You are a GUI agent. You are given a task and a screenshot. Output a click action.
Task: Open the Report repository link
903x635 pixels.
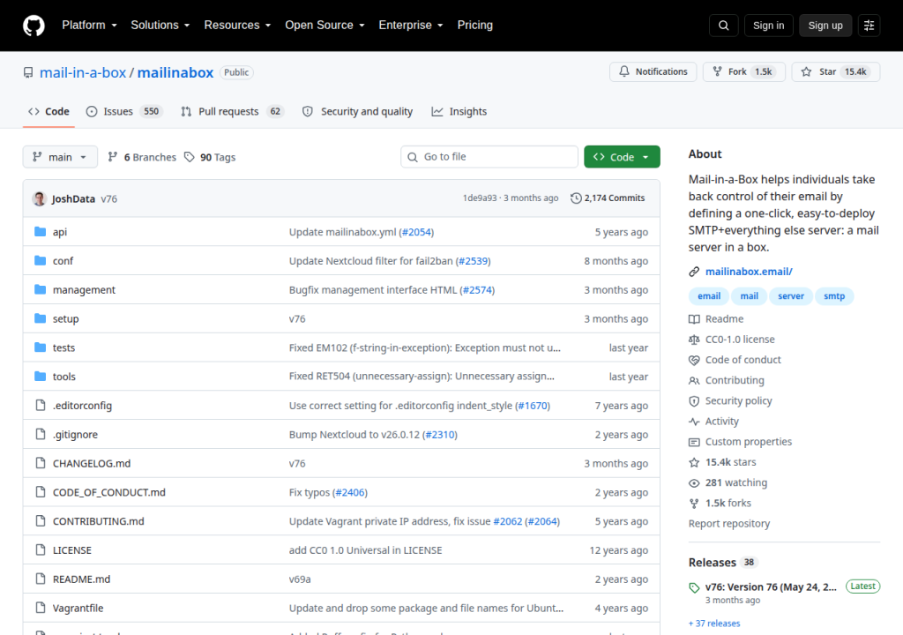pos(729,524)
